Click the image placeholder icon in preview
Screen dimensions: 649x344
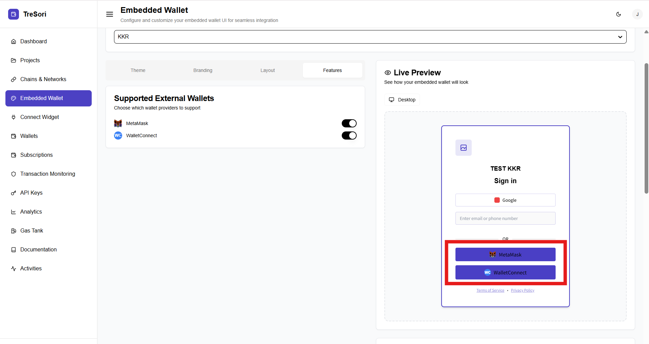point(463,148)
